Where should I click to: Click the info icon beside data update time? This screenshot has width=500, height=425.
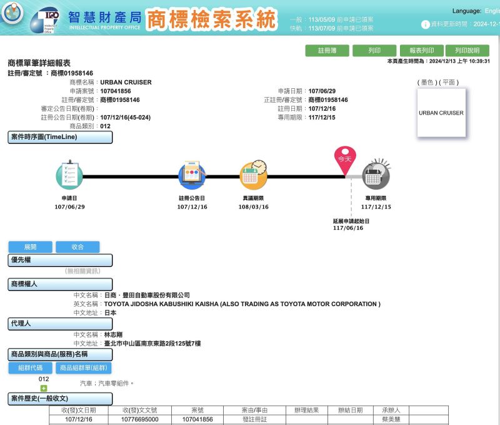[x=425, y=24]
